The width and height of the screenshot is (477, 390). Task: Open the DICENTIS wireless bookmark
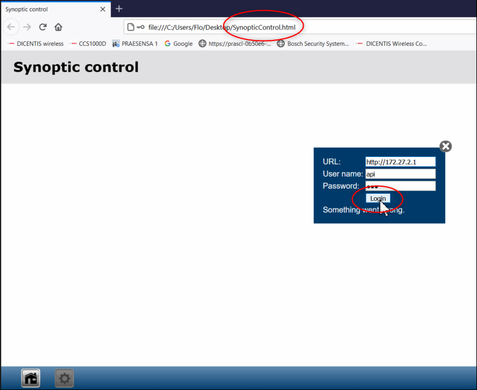point(35,43)
